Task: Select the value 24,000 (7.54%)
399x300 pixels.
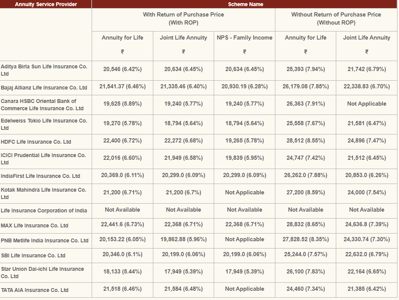Action: pos(367,192)
